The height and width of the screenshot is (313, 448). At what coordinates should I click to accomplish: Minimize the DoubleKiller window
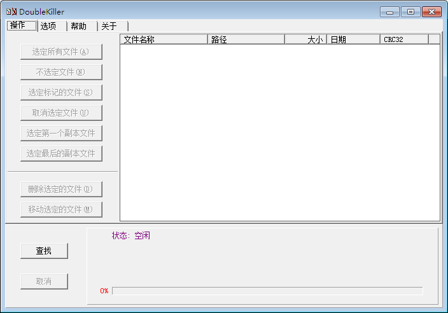pos(389,12)
